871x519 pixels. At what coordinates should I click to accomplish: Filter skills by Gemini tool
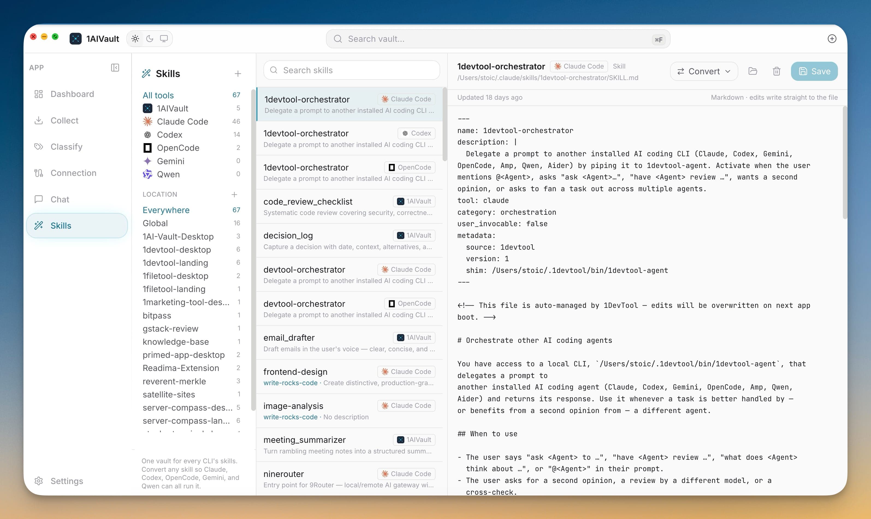point(191,161)
